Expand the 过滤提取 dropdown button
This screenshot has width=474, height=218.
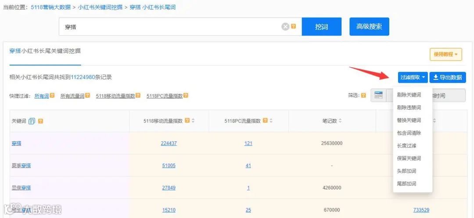pyautogui.click(x=413, y=78)
